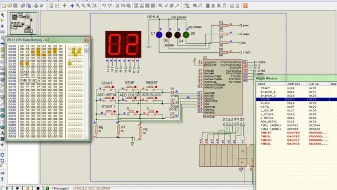Print the schematic with the printer icon
This screenshot has height=190, width=337.
[36, 6]
